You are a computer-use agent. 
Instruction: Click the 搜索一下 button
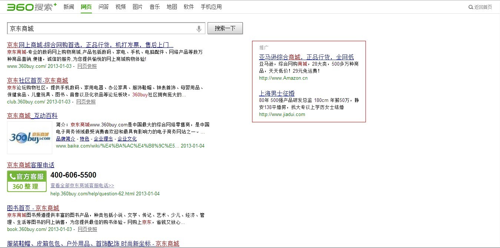(225, 29)
